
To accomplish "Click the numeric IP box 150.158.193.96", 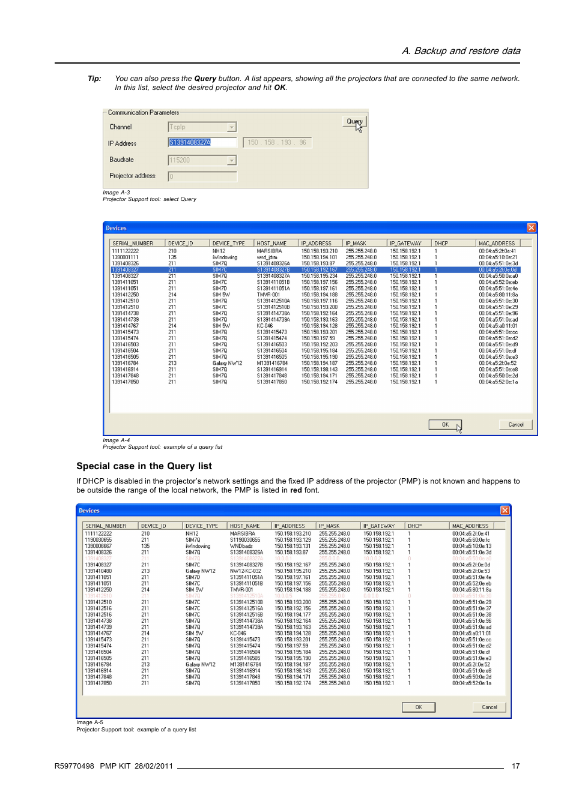I will pos(277,142).
